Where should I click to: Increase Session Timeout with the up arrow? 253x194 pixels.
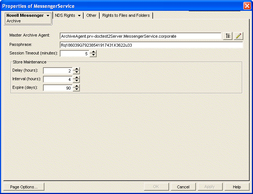click(93, 51)
